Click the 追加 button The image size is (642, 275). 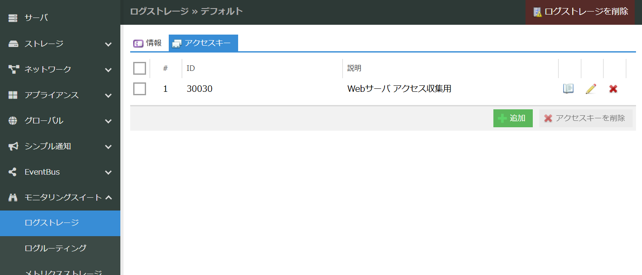[513, 118]
